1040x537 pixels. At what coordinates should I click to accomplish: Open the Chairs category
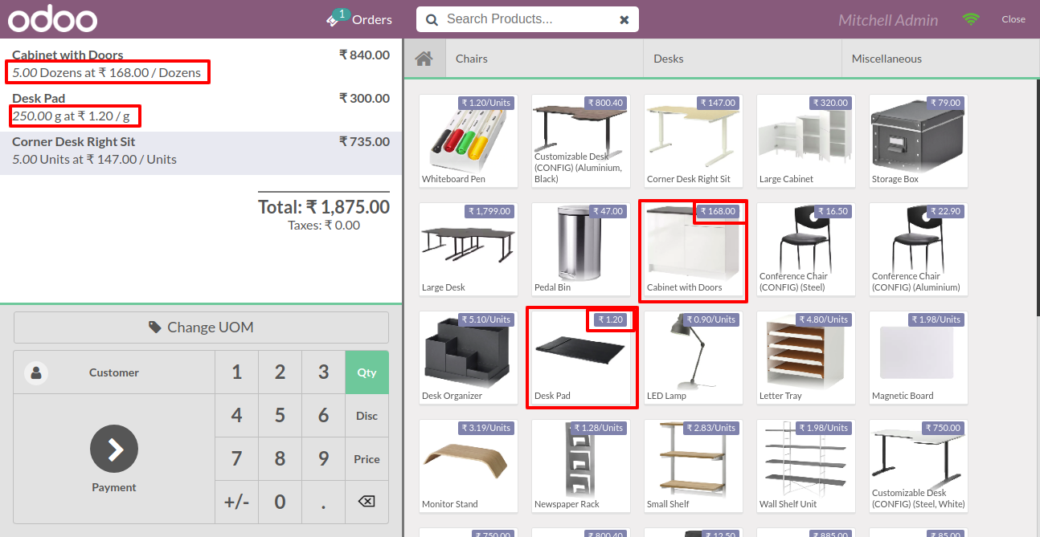(x=543, y=59)
